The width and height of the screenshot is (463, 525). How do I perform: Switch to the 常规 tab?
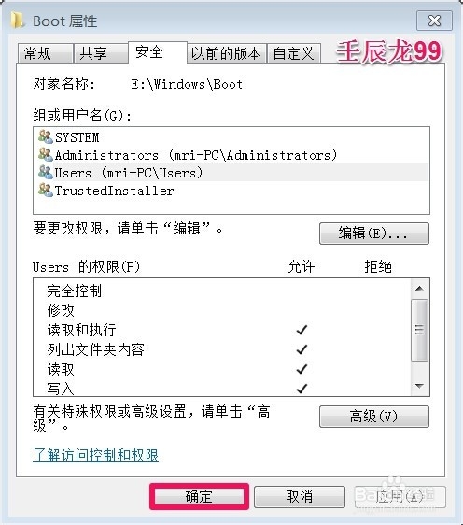click(x=45, y=53)
